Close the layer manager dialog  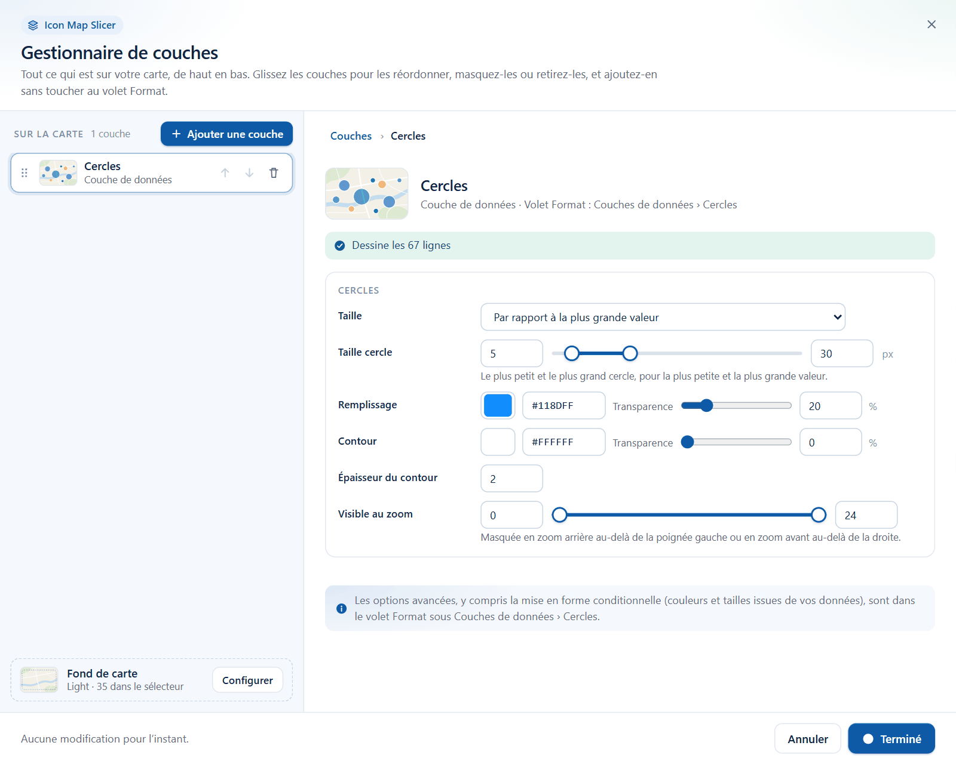[x=932, y=24]
